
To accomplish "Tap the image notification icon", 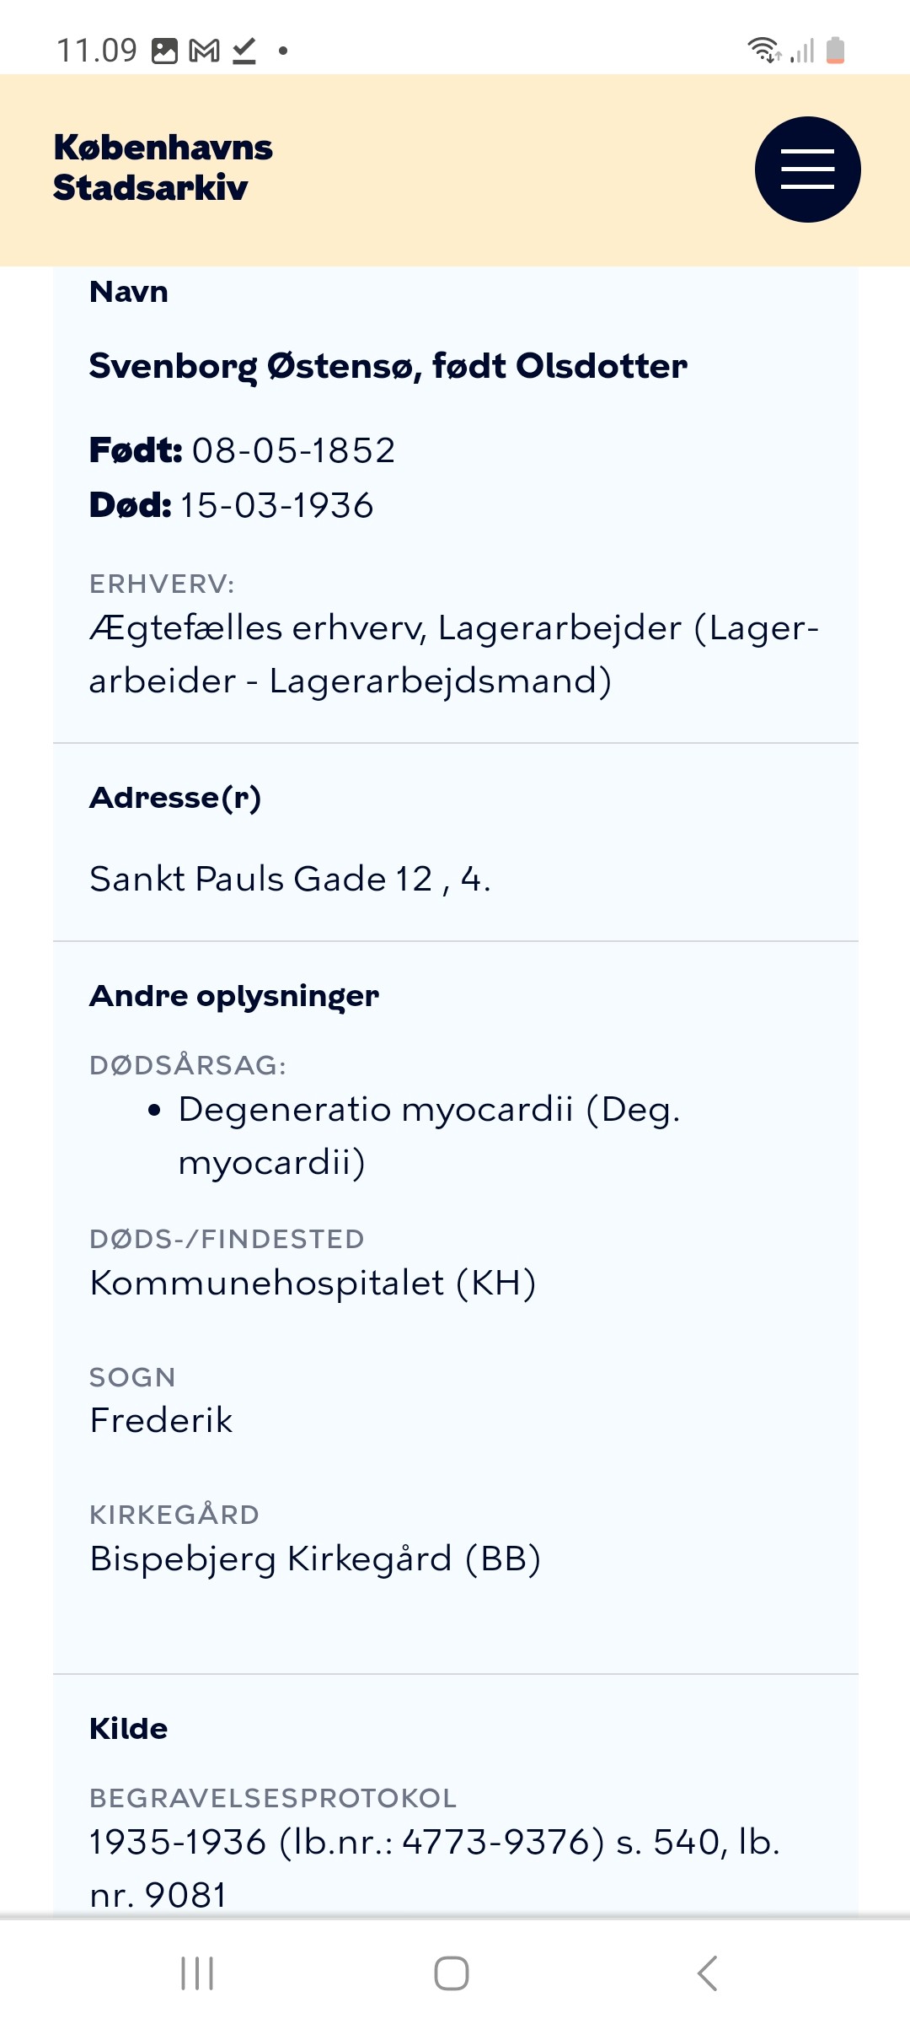I will tap(164, 51).
